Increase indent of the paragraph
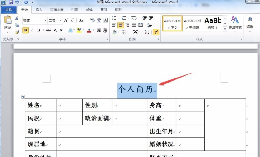 coord(151,18)
